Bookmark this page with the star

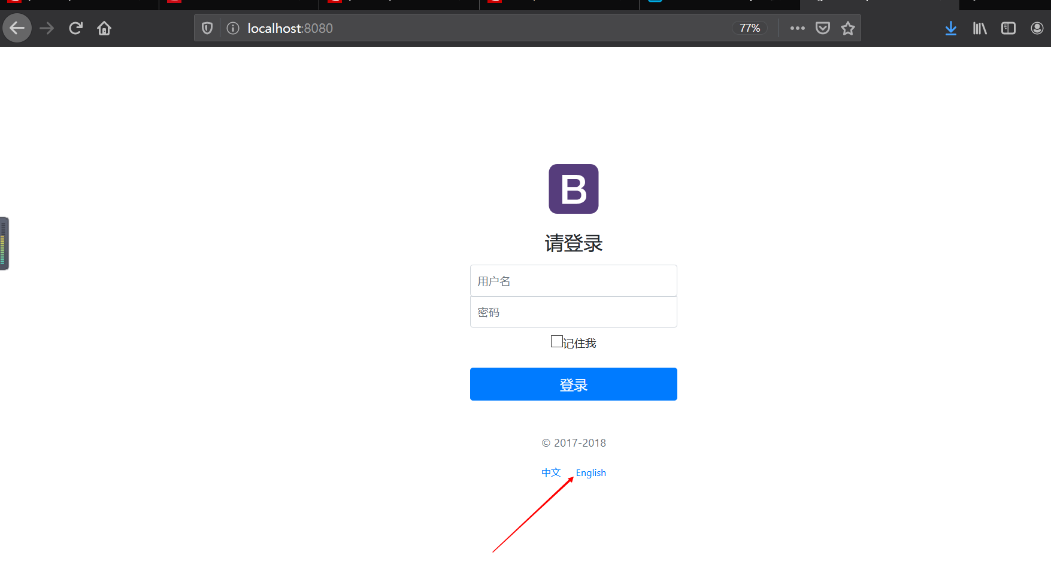point(848,28)
